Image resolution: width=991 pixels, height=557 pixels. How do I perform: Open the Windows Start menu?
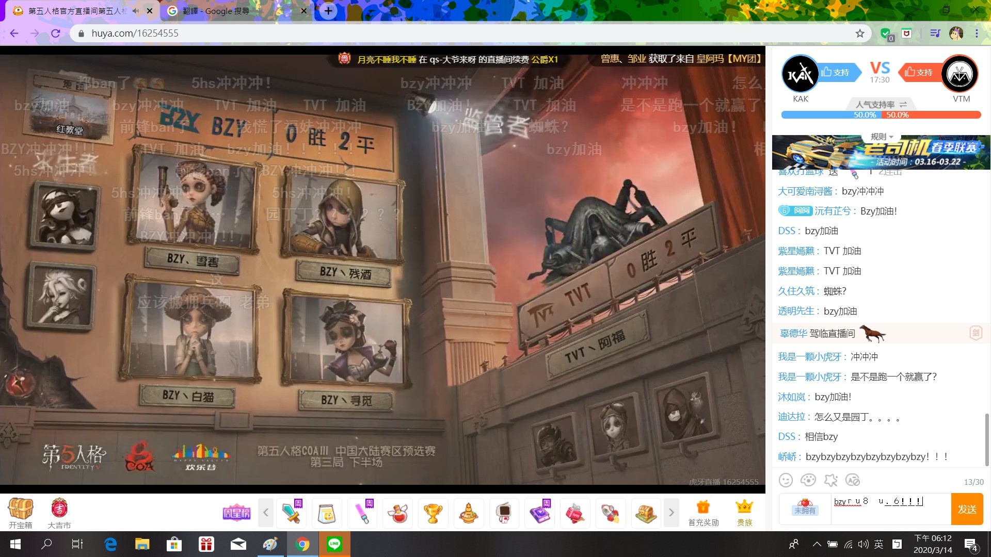pyautogui.click(x=15, y=544)
